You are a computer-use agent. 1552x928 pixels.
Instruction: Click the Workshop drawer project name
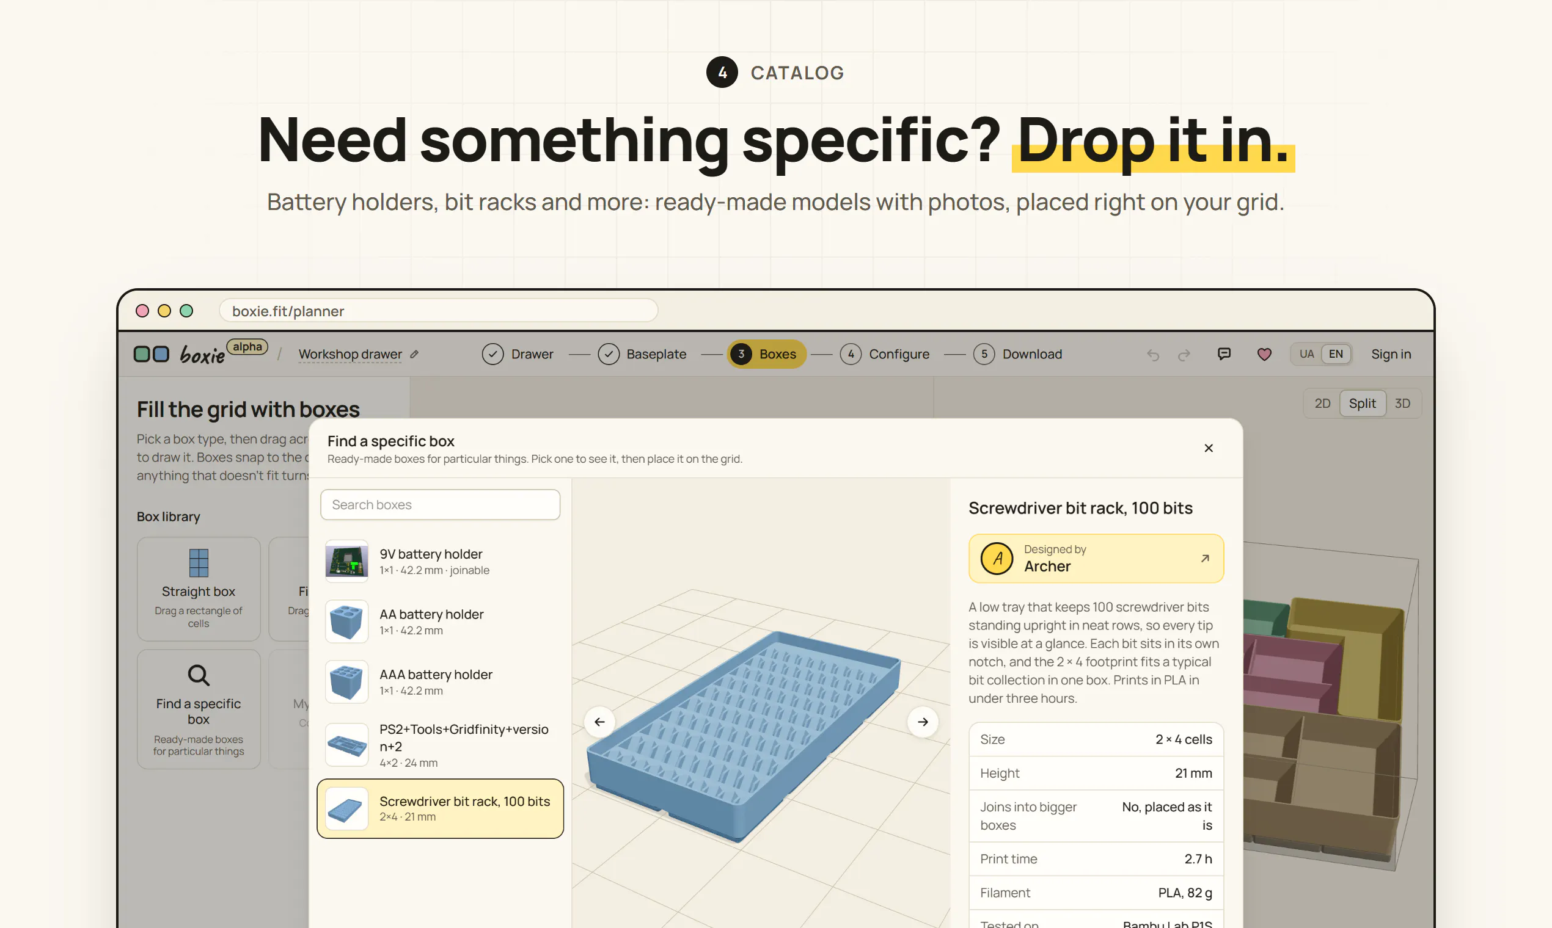coord(350,354)
